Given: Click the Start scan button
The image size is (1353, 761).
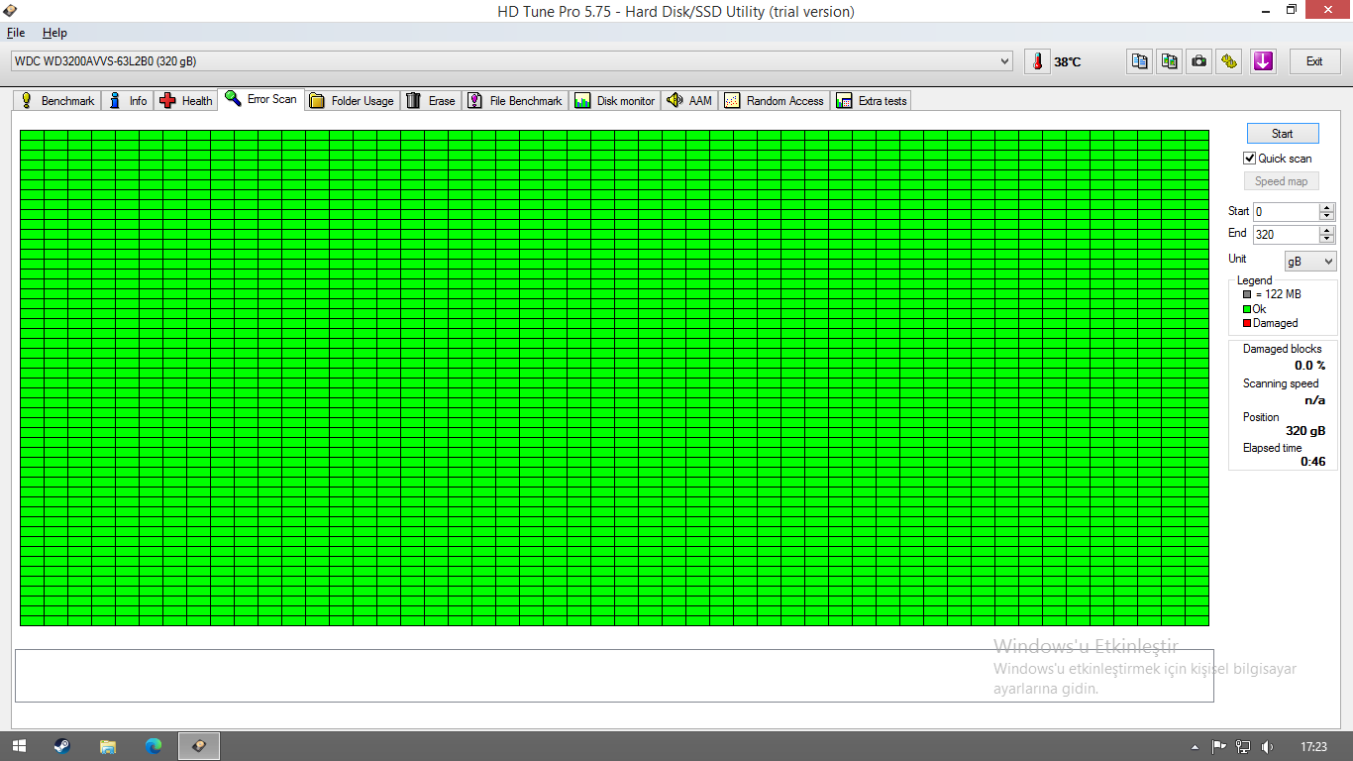Looking at the screenshot, I should click(x=1282, y=134).
